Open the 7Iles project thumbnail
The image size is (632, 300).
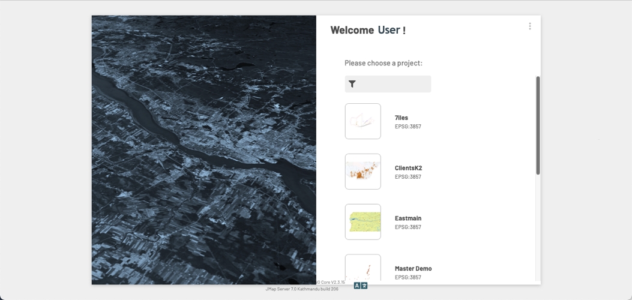click(x=363, y=121)
